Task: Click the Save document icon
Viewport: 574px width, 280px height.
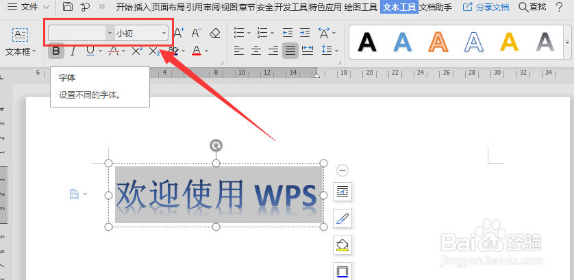Action: pyautogui.click(x=67, y=7)
